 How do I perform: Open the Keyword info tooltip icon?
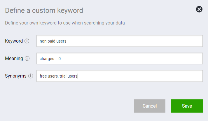[x=27, y=41]
